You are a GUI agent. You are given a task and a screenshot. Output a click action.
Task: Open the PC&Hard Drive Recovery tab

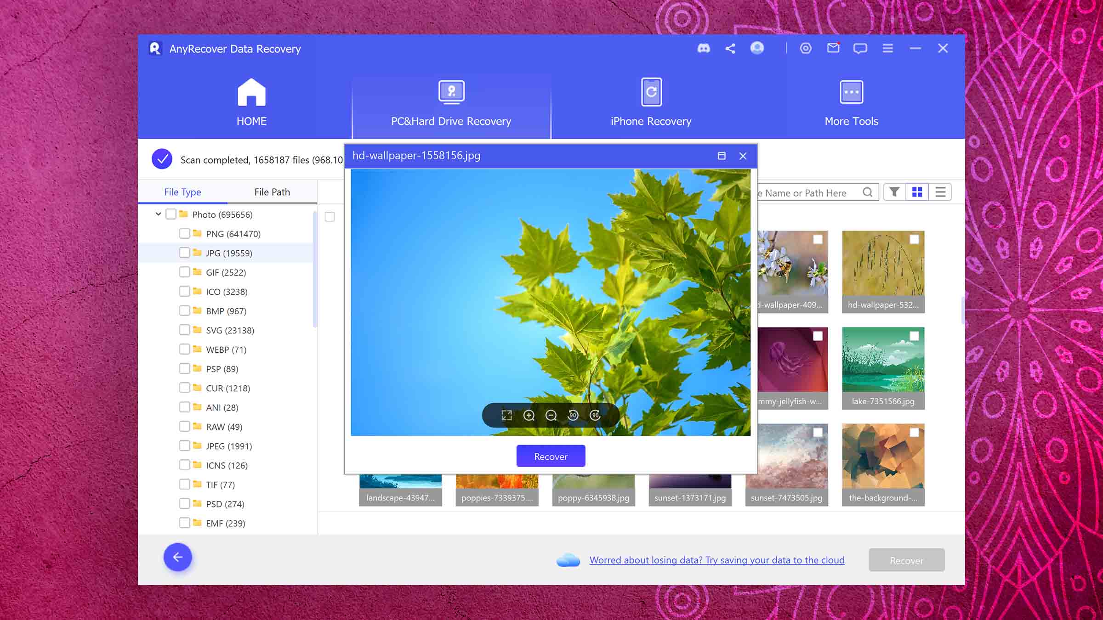(x=451, y=103)
